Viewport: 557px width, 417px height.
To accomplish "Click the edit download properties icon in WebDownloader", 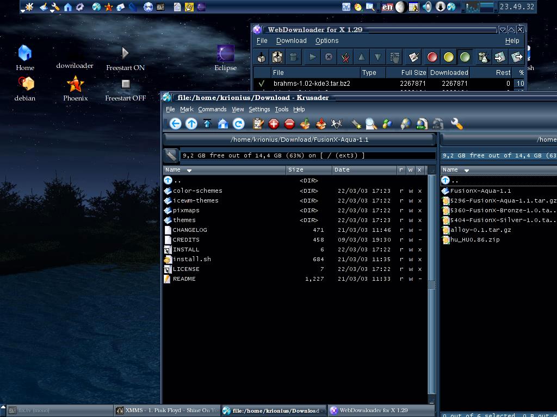I will (413, 57).
